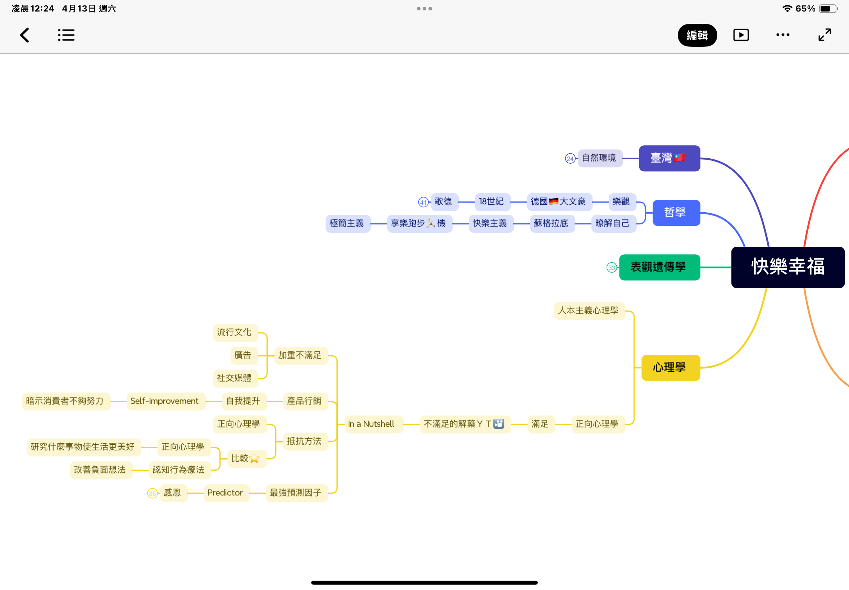Select the 正向心理學 node beside 滿足
The width and height of the screenshot is (849, 590).
click(598, 425)
